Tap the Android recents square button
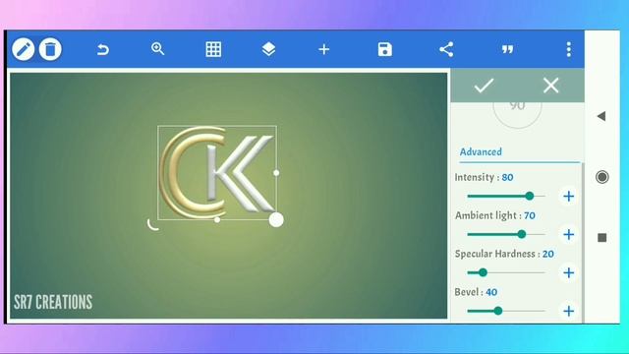 point(601,238)
